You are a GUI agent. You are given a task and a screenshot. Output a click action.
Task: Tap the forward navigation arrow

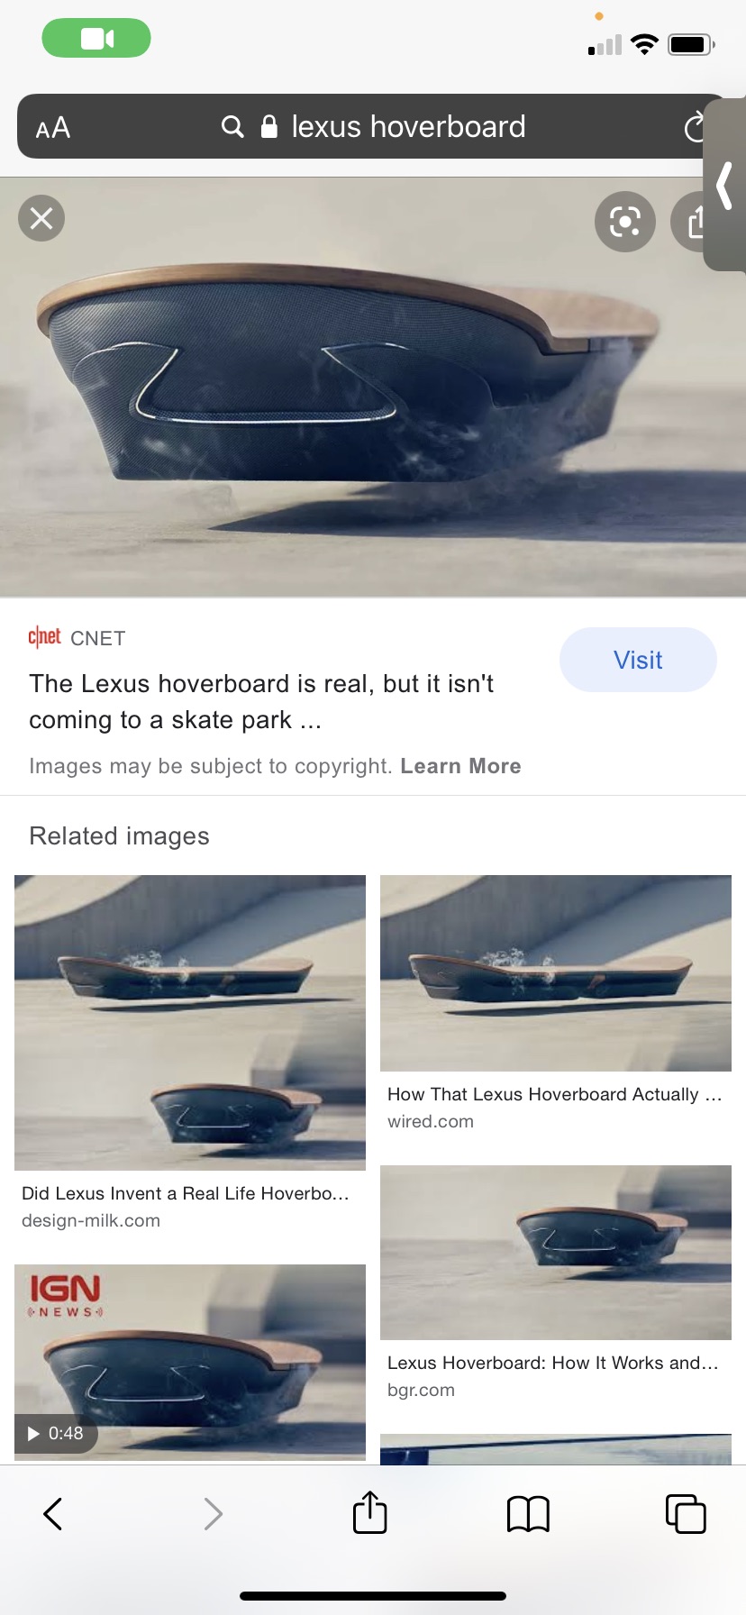(x=213, y=1514)
